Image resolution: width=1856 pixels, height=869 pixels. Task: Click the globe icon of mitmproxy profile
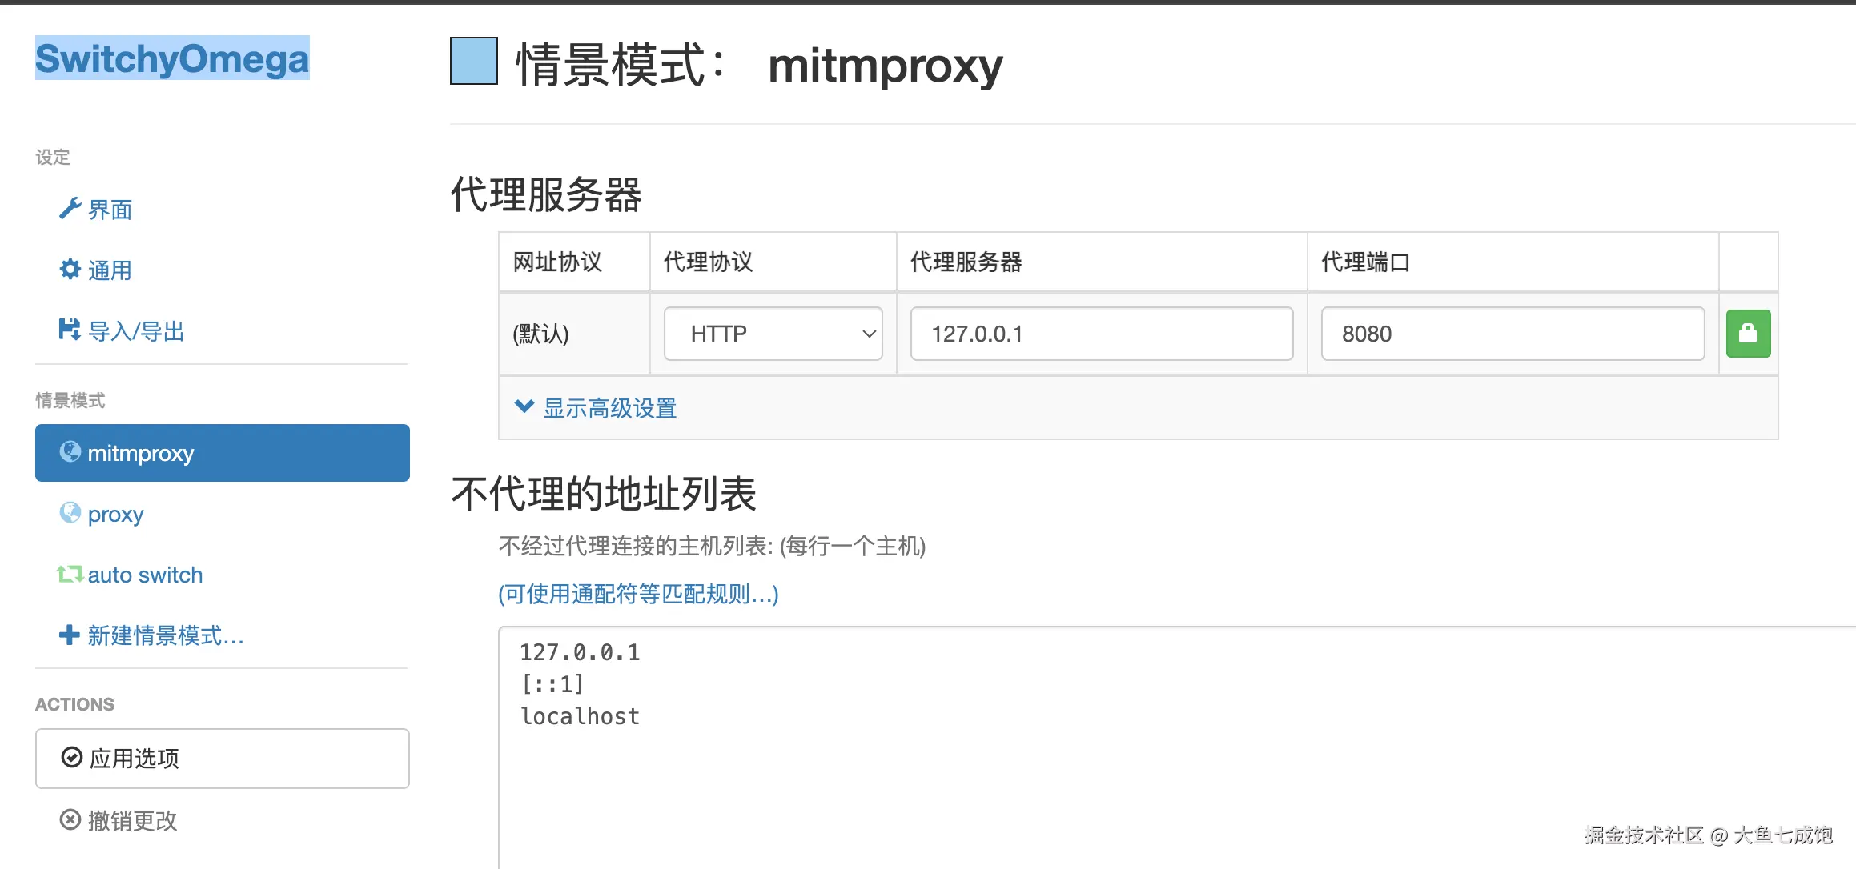tap(70, 452)
